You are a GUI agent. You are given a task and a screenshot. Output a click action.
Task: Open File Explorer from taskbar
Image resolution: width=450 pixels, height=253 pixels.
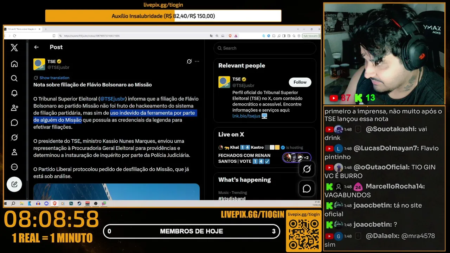(x=22, y=203)
